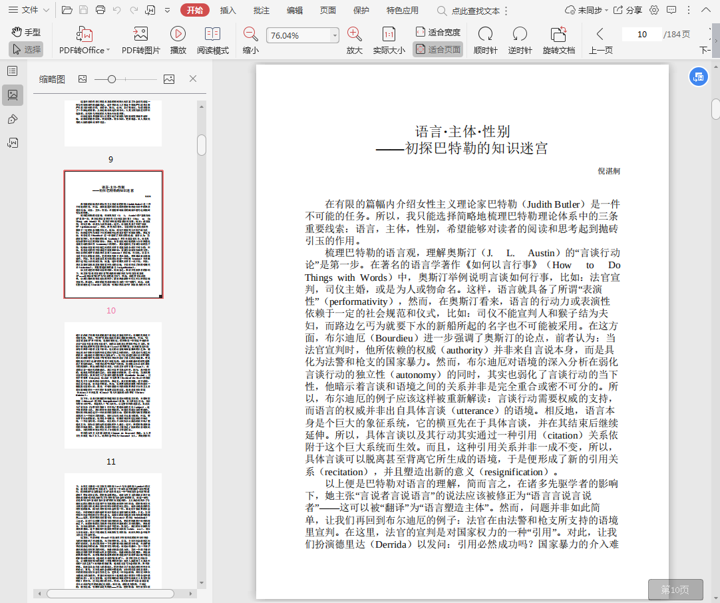The width and height of the screenshot is (720, 603).
Task: Select page 10 thumbnail
Action: click(x=113, y=234)
